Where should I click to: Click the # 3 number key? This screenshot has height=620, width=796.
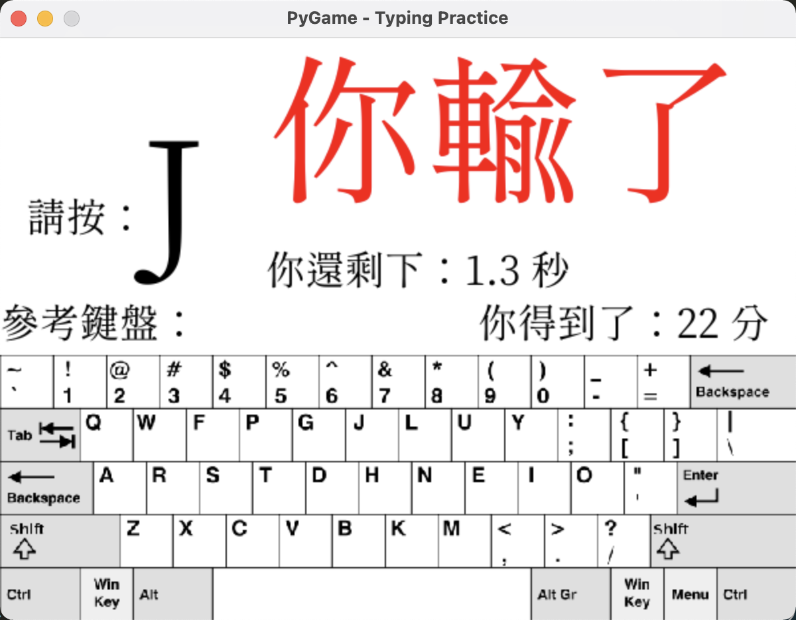[186, 382]
